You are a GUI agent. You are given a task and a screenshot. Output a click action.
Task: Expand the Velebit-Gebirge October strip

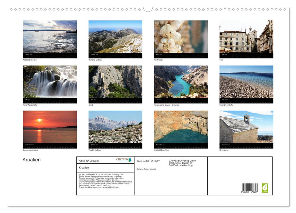click(x=115, y=145)
